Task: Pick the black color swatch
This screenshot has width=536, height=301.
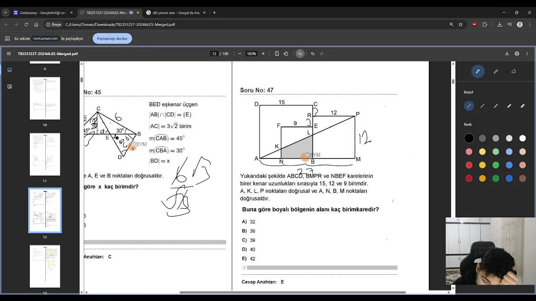Action: click(x=469, y=138)
